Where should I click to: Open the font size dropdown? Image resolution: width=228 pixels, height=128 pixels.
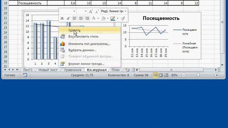pos(85,11)
